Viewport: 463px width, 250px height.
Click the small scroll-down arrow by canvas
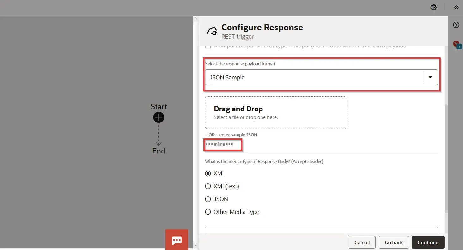click(x=195, y=245)
